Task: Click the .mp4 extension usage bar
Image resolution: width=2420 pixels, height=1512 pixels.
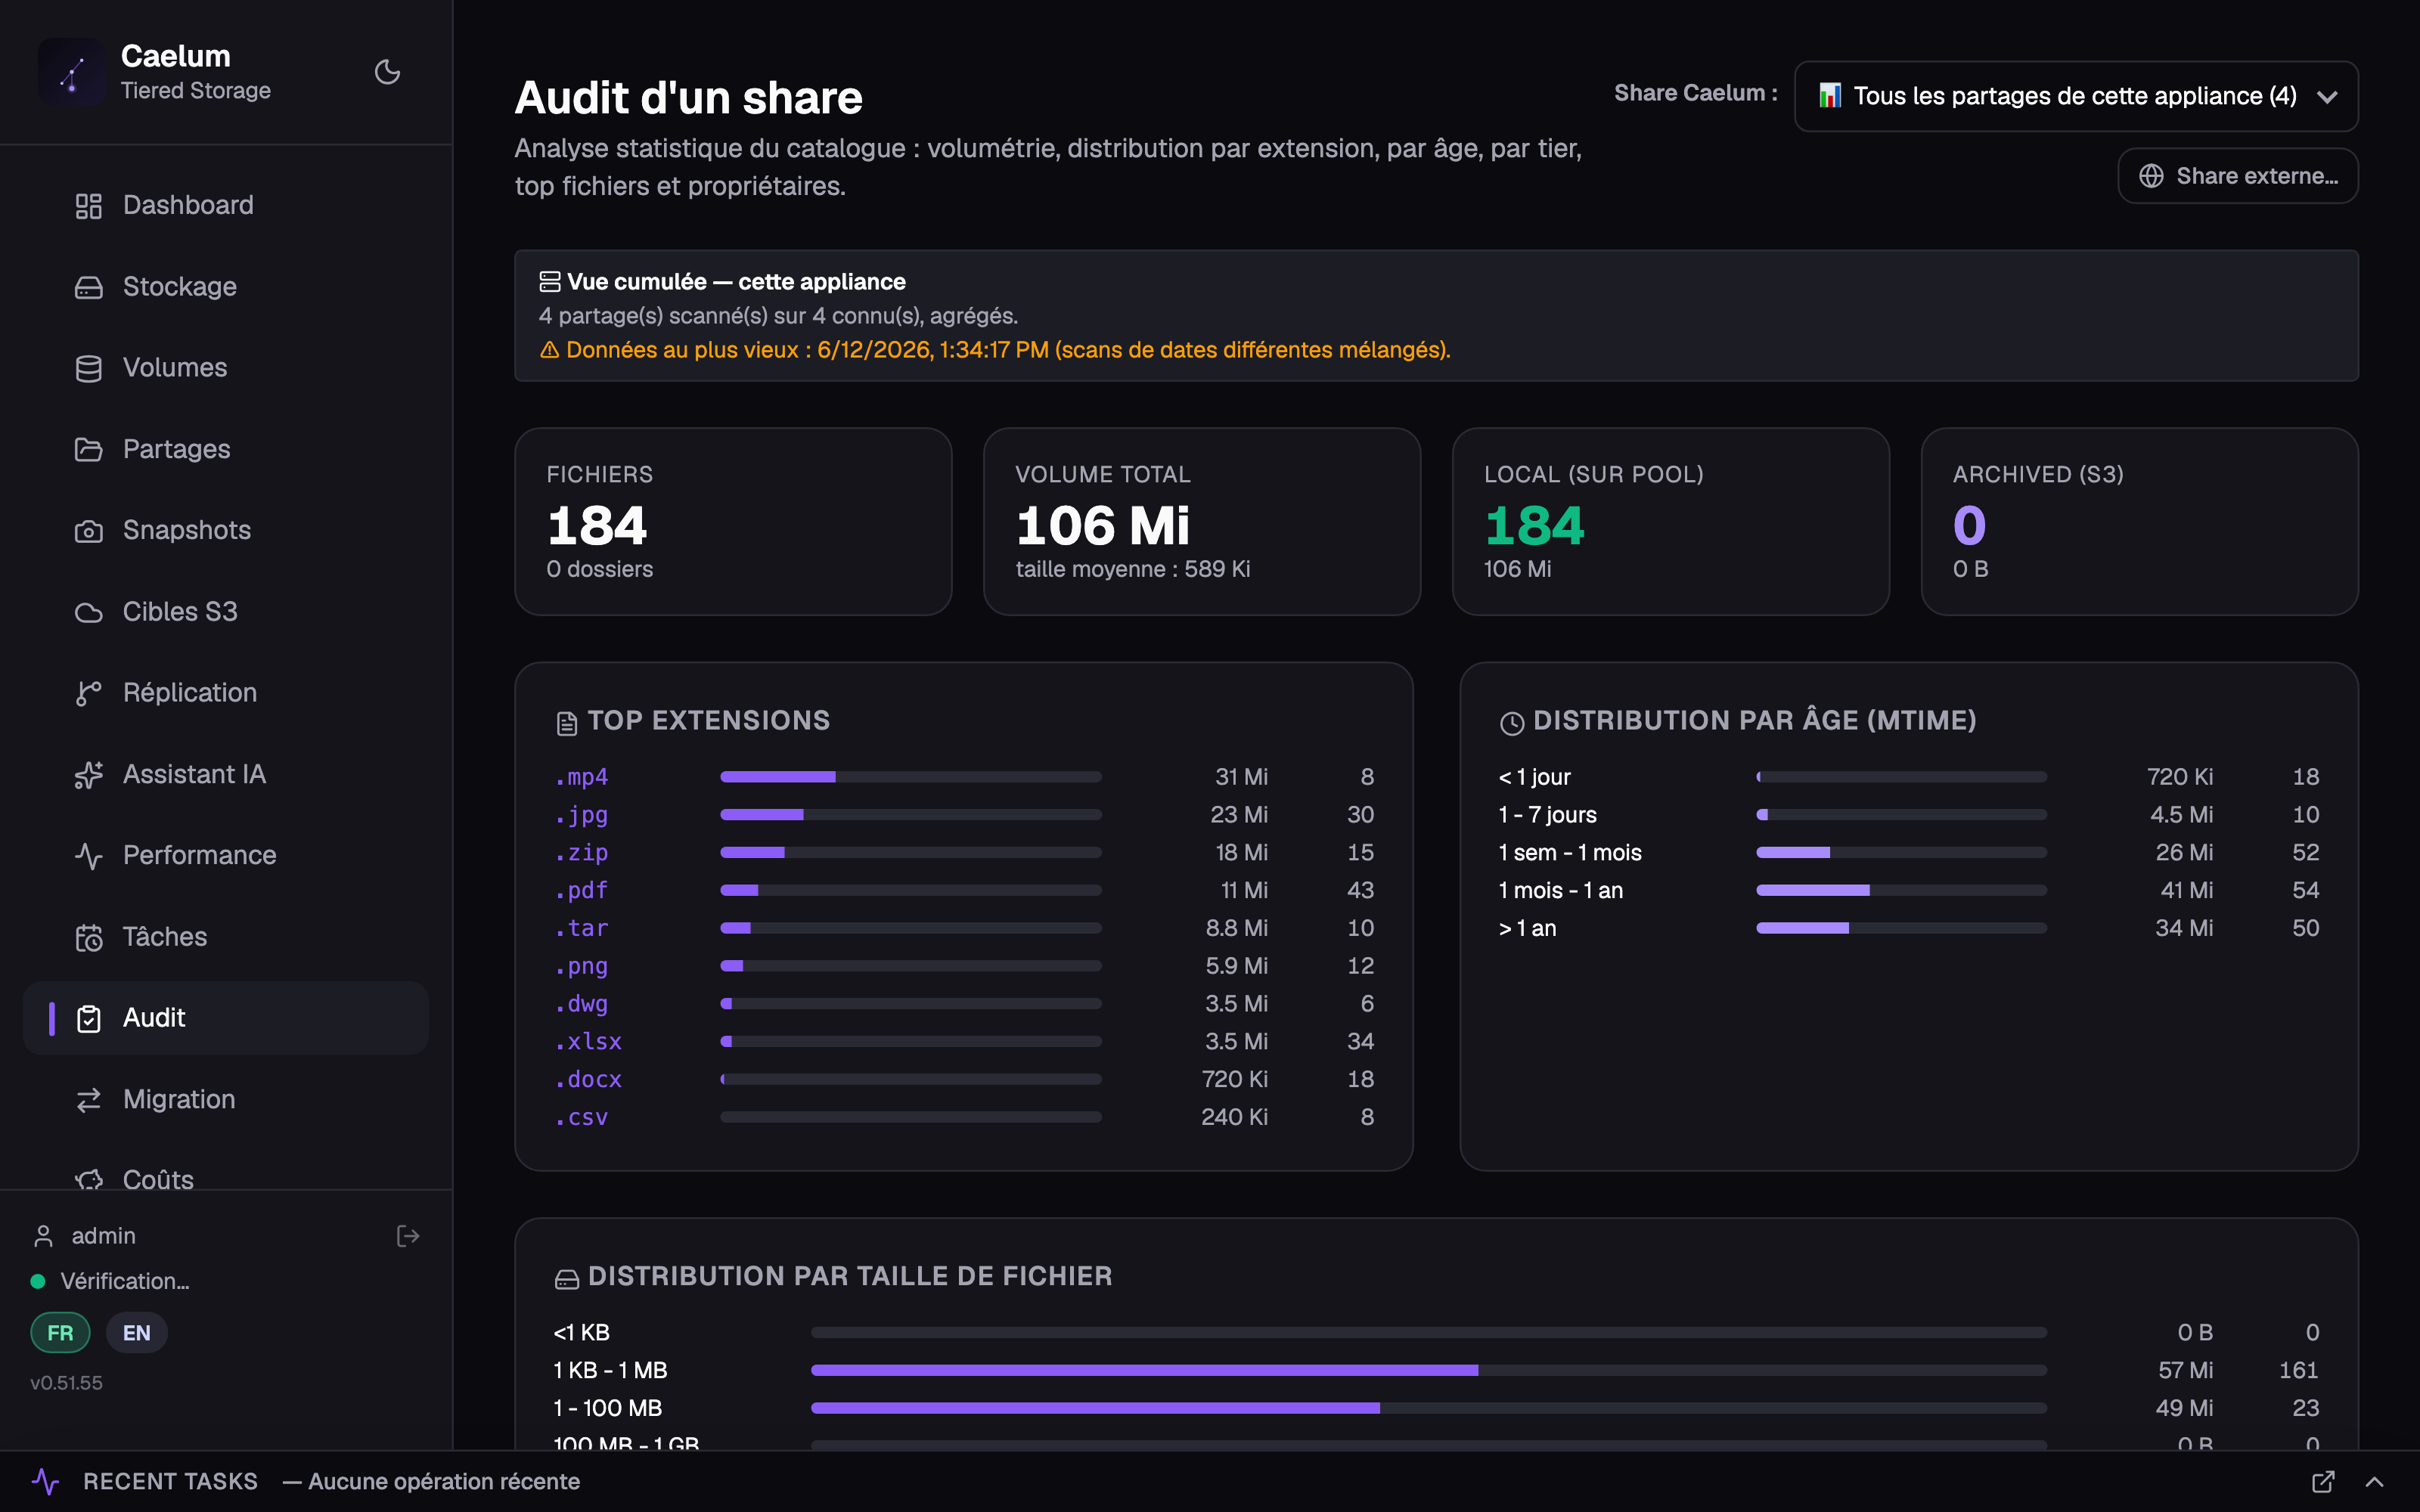Action: 910,777
